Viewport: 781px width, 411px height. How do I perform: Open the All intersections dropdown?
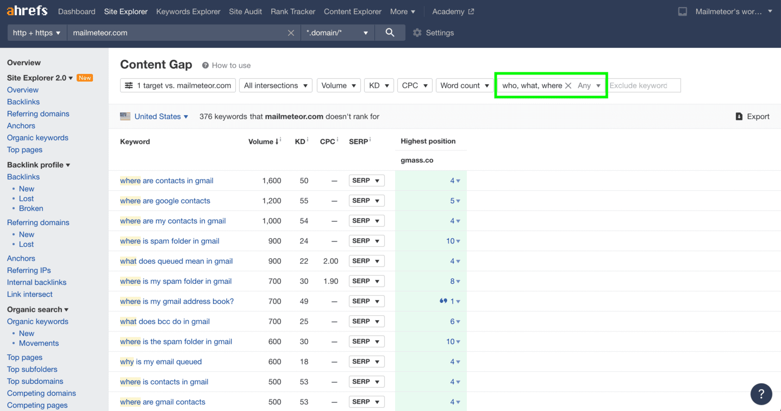coord(276,85)
